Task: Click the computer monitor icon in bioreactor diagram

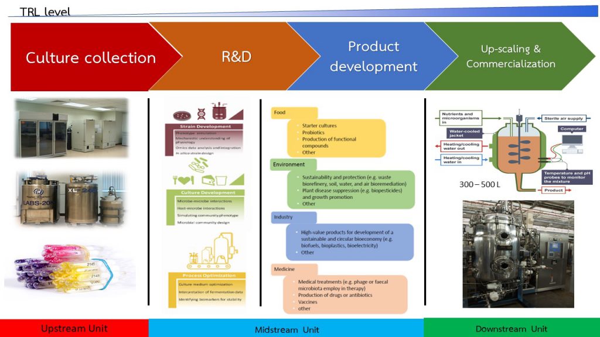Action: 572,144
